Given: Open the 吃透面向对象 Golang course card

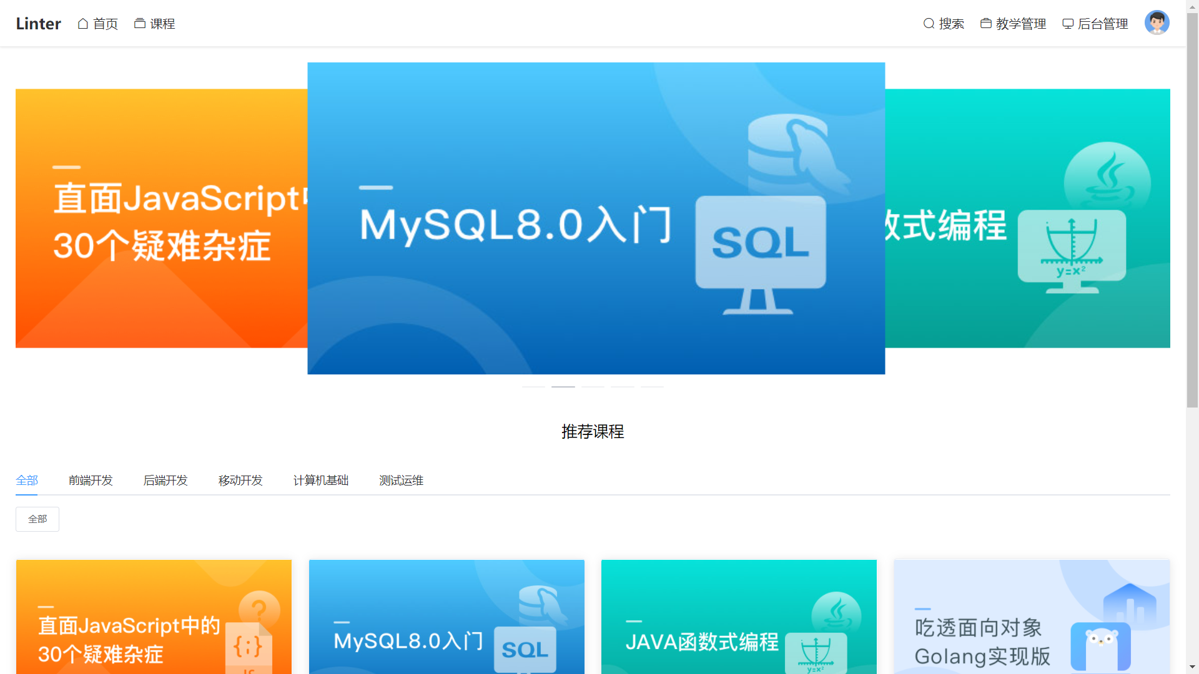Looking at the screenshot, I should pos(1032,617).
